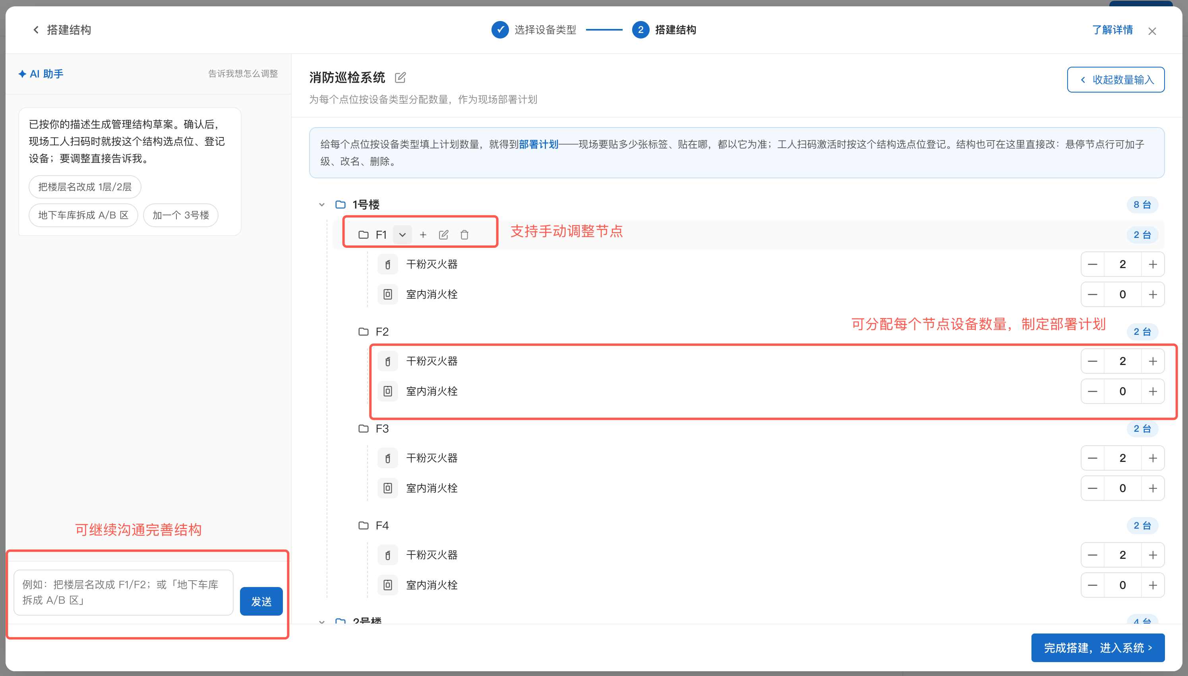Collapse the 1号楼 tree node
The width and height of the screenshot is (1188, 676).
322,205
